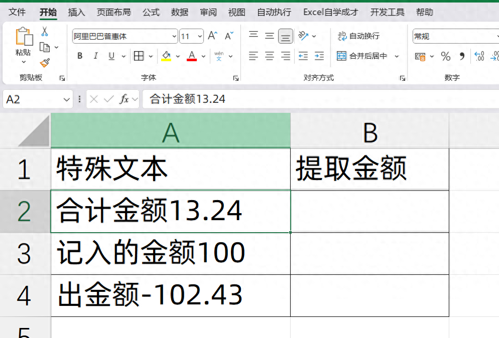Open the 文件 menu
The image size is (499, 338).
[x=17, y=12]
